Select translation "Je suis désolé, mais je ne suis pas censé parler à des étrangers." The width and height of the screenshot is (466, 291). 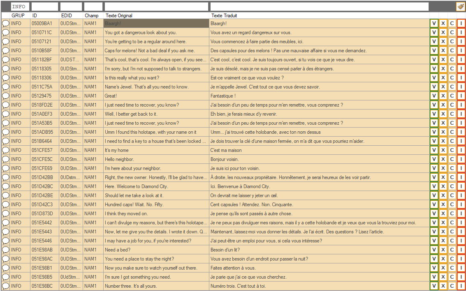[272, 69]
